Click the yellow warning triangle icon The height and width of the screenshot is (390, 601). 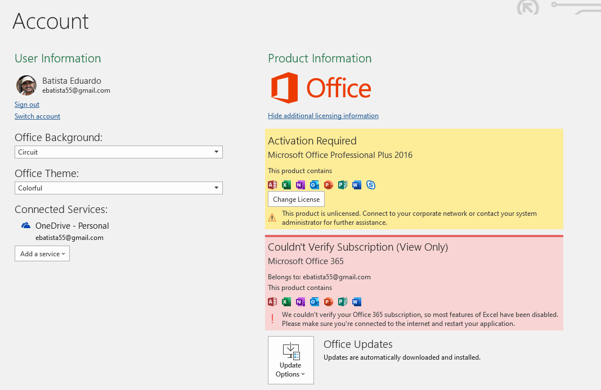(x=272, y=218)
